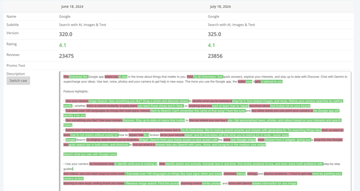Viewport: 360px width, 191px height.
Task: Click the Rating row label
Action: (12, 44)
